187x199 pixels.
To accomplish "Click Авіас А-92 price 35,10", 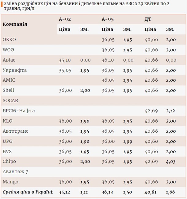I will click(x=65, y=60).
